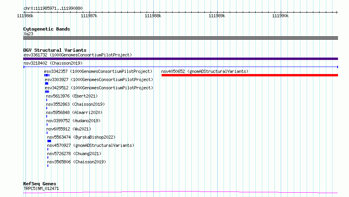Select the red nsv4050652 variant bar
This screenshot has height=197, width=349.
[x=250, y=75]
